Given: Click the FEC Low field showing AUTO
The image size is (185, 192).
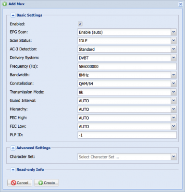Looking at the screenshot, I should pyautogui.click(x=124, y=126).
